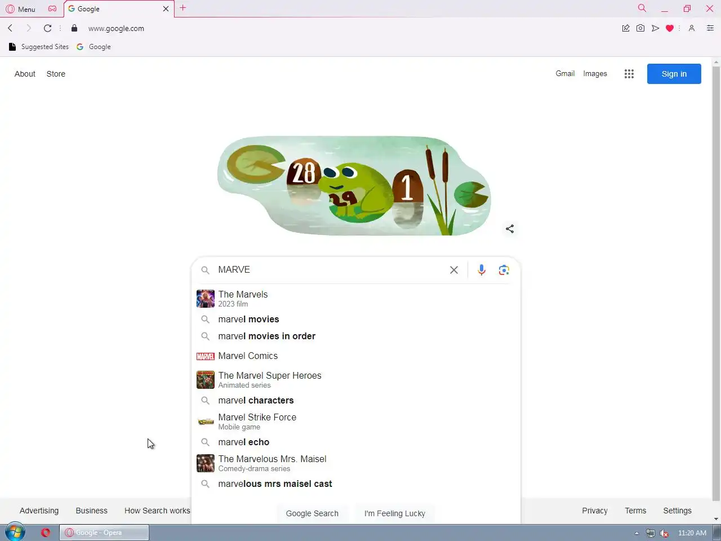
Task: Click the I'm Feeling Lucky button
Action: [395, 513]
